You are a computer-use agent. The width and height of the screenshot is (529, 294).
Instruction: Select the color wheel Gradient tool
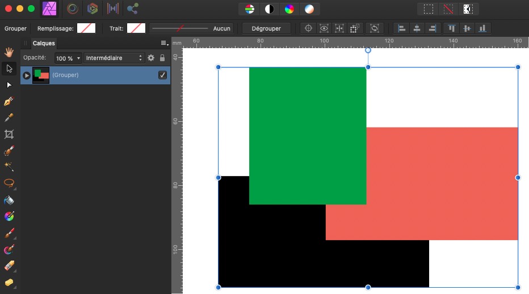[x=9, y=216]
